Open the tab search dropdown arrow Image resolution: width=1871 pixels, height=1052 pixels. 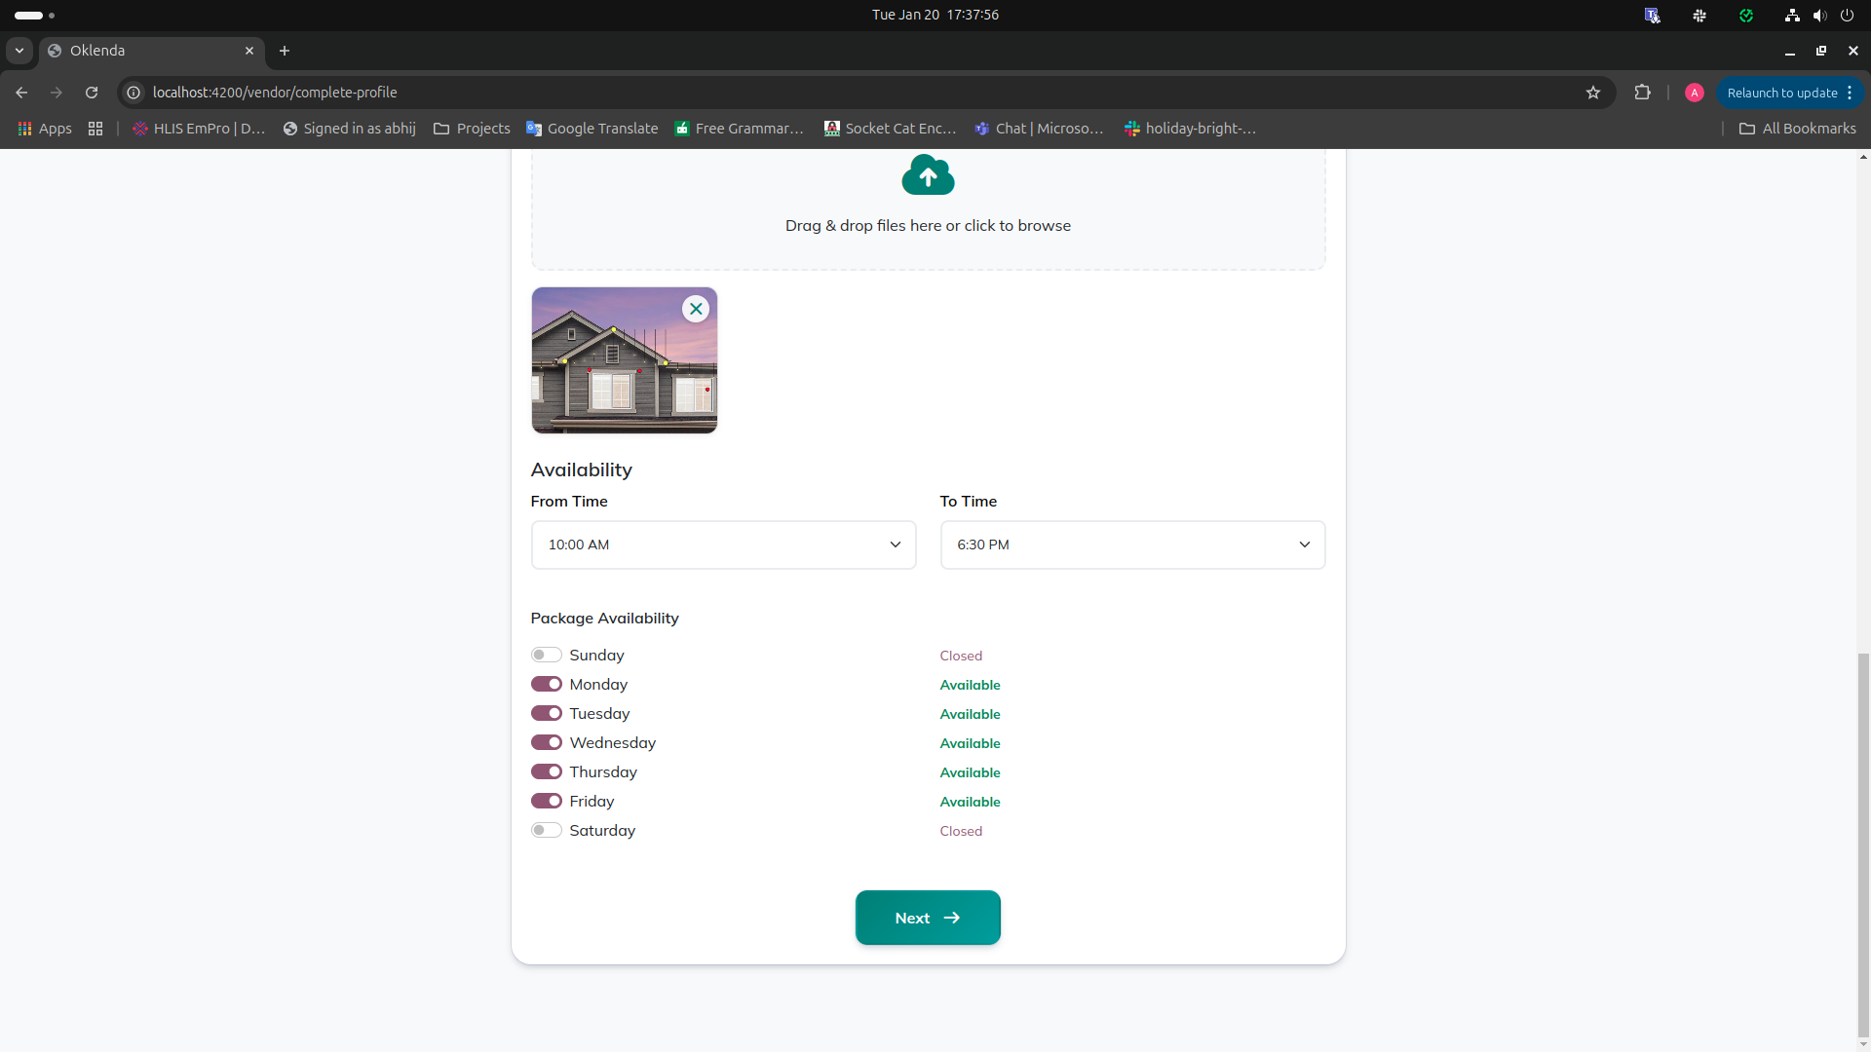pyautogui.click(x=19, y=51)
